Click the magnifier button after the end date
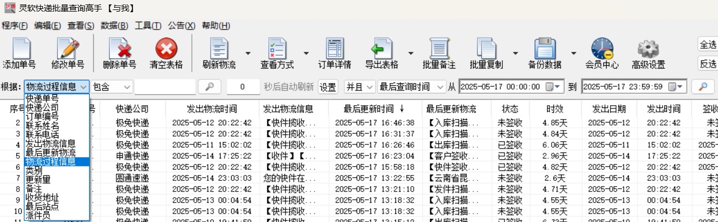The height and width of the screenshot is (222, 718). [x=704, y=87]
